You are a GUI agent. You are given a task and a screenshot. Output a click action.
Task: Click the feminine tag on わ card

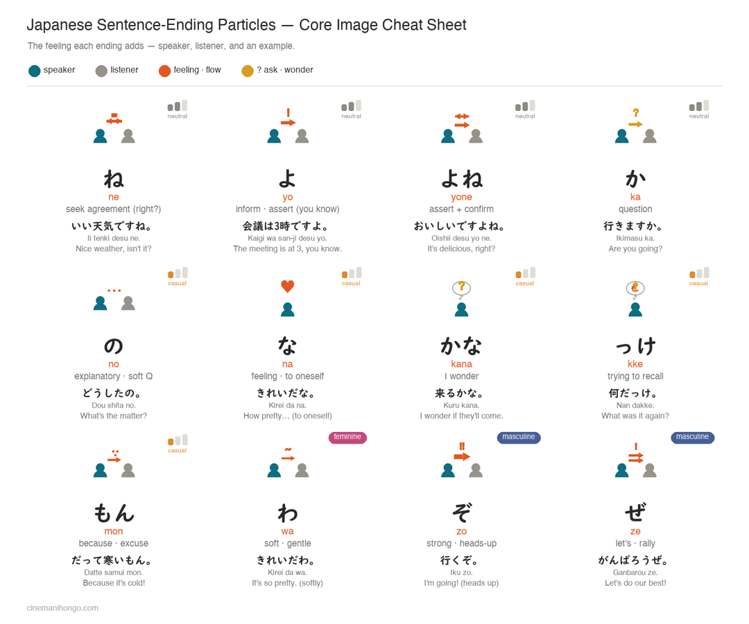coord(347,437)
